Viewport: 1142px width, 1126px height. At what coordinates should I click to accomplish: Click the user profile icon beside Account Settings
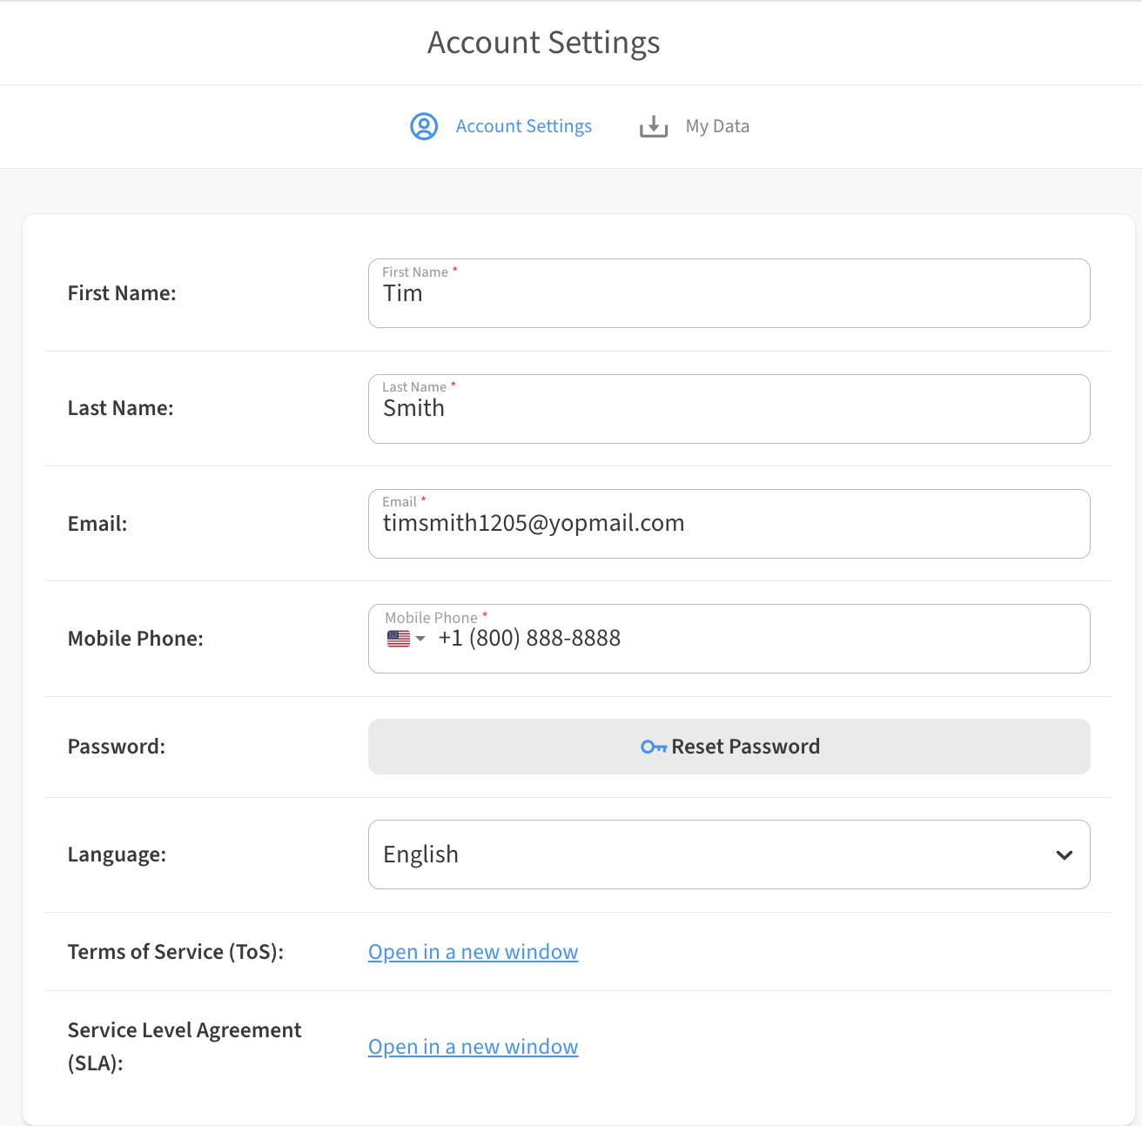424,126
